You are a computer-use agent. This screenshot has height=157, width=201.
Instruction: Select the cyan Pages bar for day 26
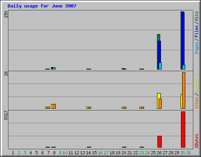click(x=160, y=66)
